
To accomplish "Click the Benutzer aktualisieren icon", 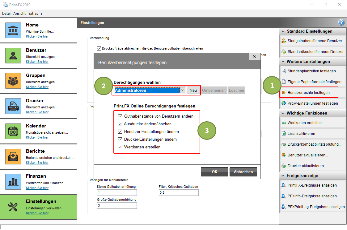I will [x=284, y=155].
